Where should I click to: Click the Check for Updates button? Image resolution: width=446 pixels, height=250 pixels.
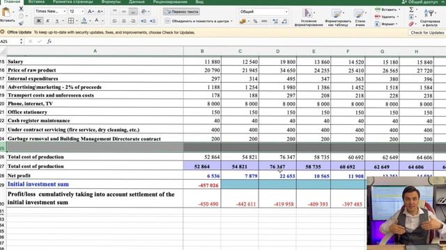pyautogui.click(x=427, y=33)
